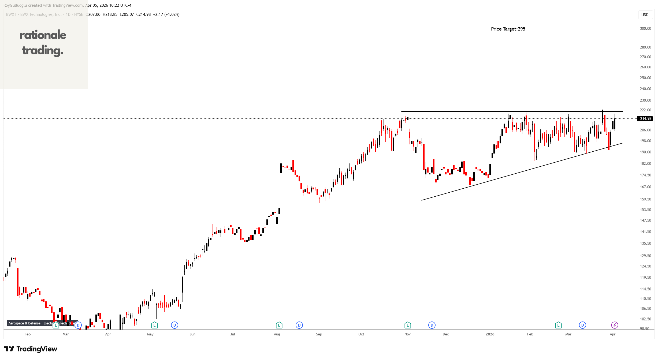Select the current price label 214.98
This screenshot has height=359, width=658.
645,118
